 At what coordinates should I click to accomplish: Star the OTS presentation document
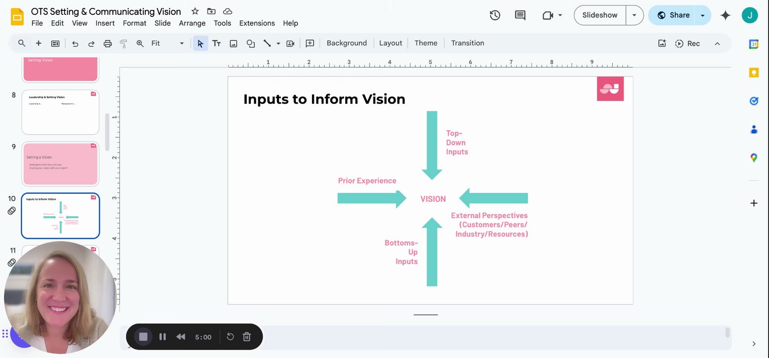pyautogui.click(x=195, y=11)
